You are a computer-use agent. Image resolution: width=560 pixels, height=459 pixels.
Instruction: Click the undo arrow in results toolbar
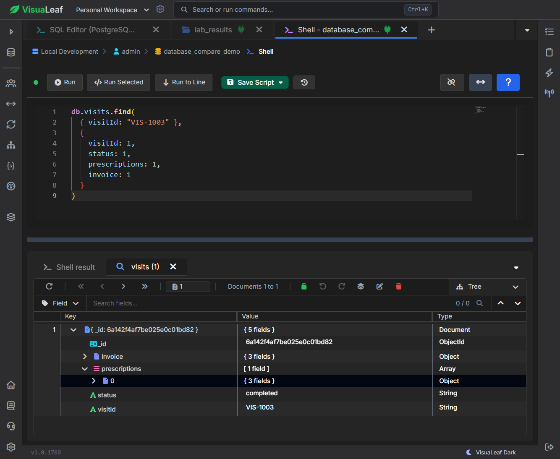tap(323, 286)
